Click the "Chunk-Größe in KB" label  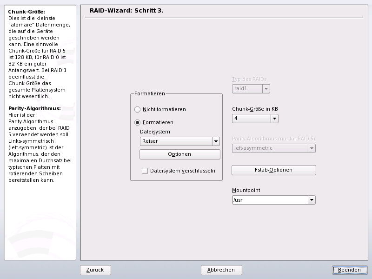[255, 109]
